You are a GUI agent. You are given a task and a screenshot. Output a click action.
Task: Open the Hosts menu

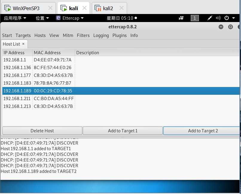pyautogui.click(x=40, y=35)
